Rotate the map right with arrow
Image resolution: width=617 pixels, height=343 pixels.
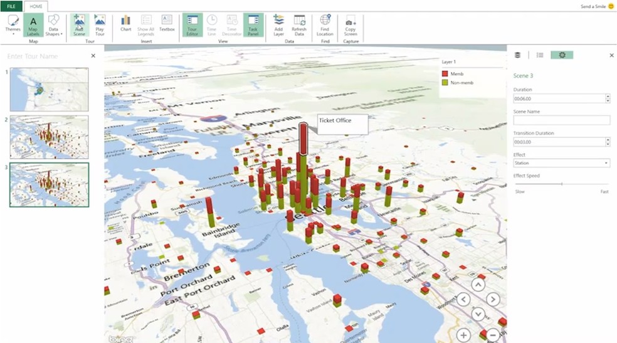[x=493, y=299]
